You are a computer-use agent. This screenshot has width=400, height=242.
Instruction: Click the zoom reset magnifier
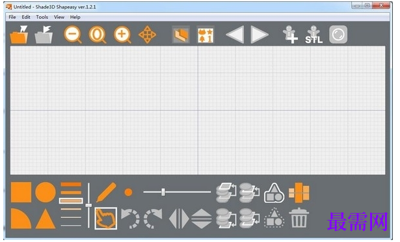coord(98,34)
